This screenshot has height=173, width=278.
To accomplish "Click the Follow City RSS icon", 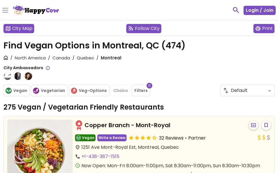I will coord(130,29).
